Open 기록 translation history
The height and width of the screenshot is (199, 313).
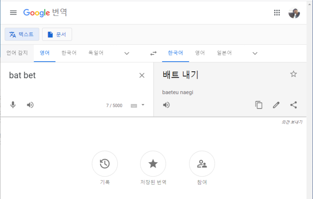click(104, 164)
